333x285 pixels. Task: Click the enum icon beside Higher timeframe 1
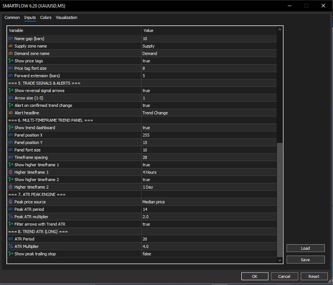[10, 172]
